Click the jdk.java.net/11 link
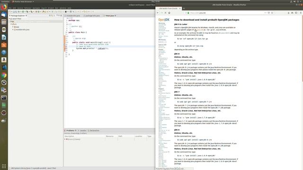The height and width of the screenshot is (170, 303). tap(224, 33)
